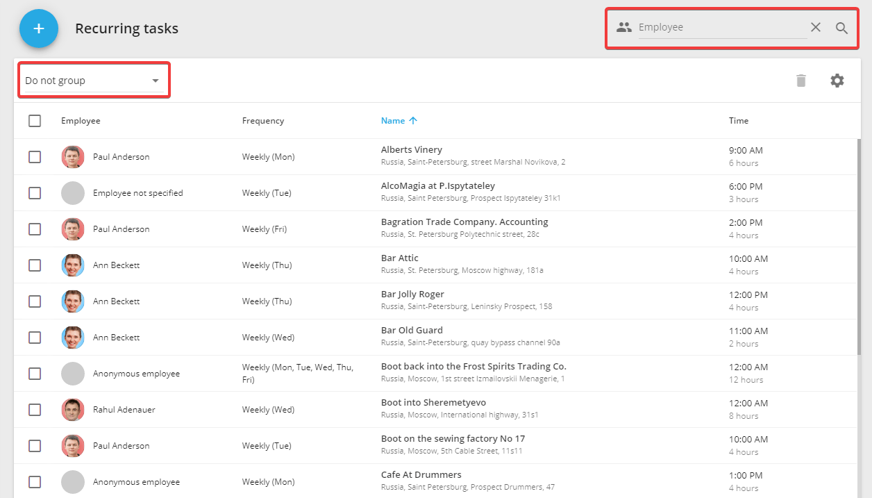Viewport: 872px width, 498px height.
Task: Select the Bar Attic row checkbox
Action: [x=35, y=265]
